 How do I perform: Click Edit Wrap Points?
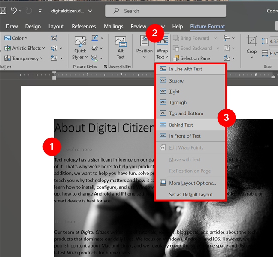coord(190,147)
